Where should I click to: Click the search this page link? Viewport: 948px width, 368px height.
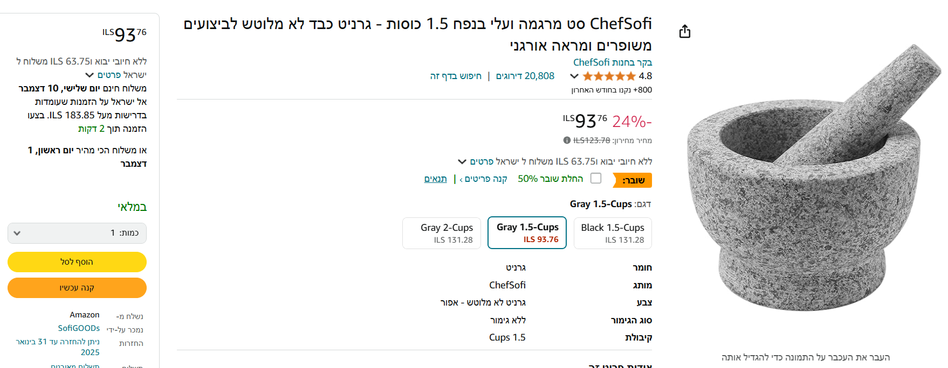click(456, 76)
